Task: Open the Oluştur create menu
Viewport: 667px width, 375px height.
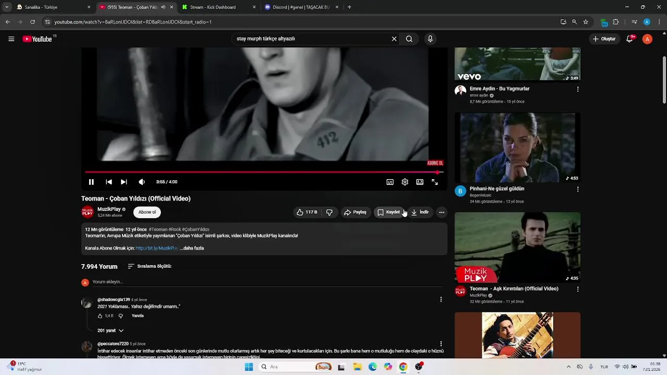Action: [x=604, y=39]
